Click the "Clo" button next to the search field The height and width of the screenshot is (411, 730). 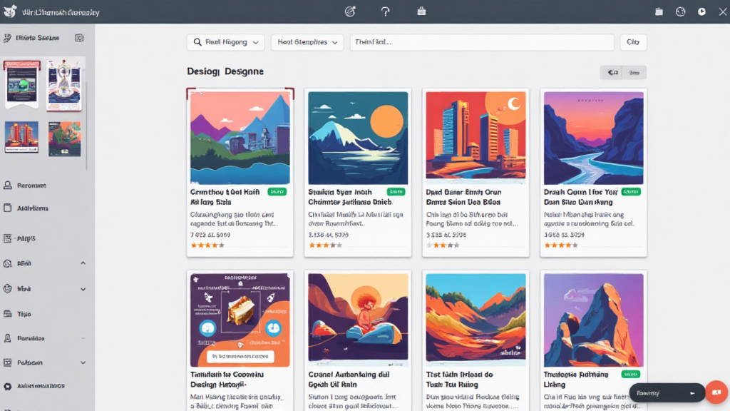(x=633, y=42)
